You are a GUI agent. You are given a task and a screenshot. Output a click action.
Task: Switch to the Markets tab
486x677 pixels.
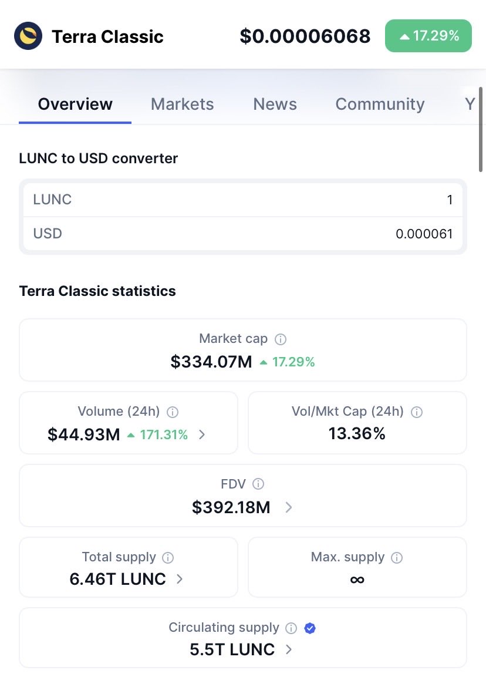182,104
